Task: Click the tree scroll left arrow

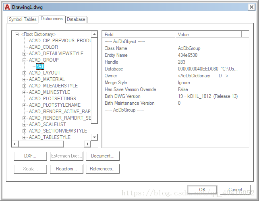Action: click(15, 144)
